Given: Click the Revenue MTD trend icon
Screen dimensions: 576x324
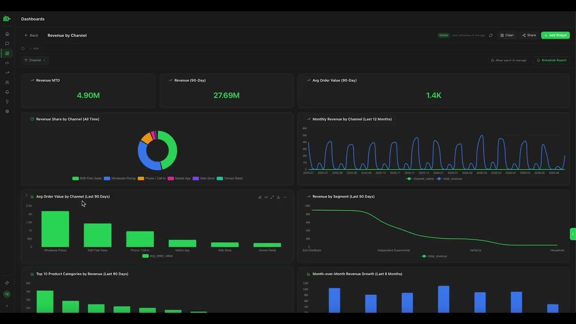Looking at the screenshot, I should (x=32, y=81).
